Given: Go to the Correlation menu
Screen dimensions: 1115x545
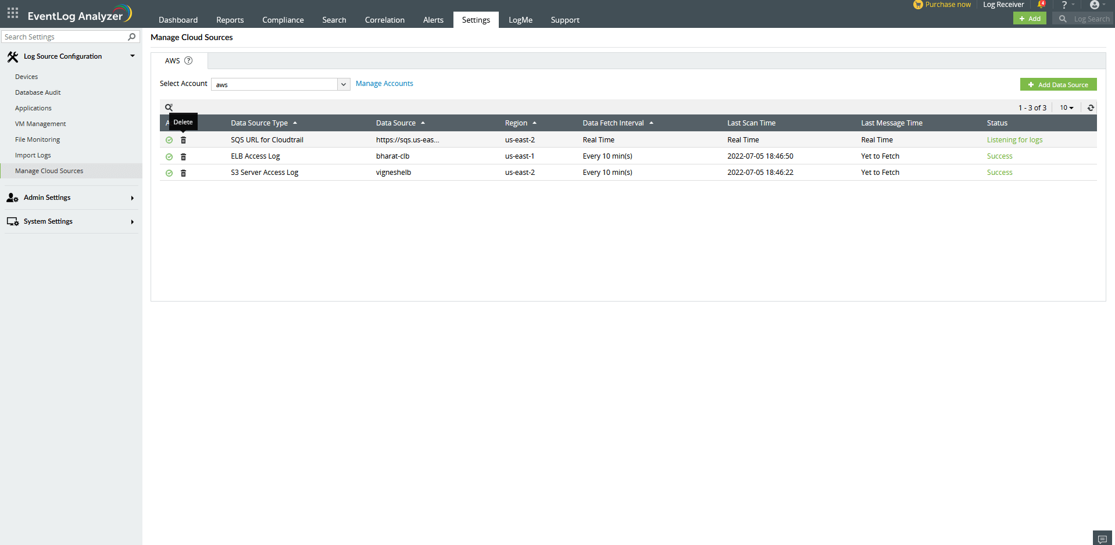Looking at the screenshot, I should pyautogui.click(x=384, y=19).
